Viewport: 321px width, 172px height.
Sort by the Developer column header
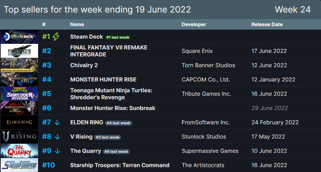pyautogui.click(x=194, y=24)
